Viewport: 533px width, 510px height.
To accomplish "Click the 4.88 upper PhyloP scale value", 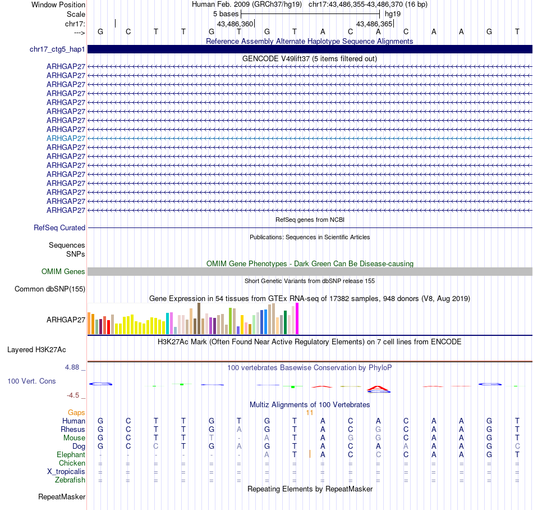I will 72,367.
